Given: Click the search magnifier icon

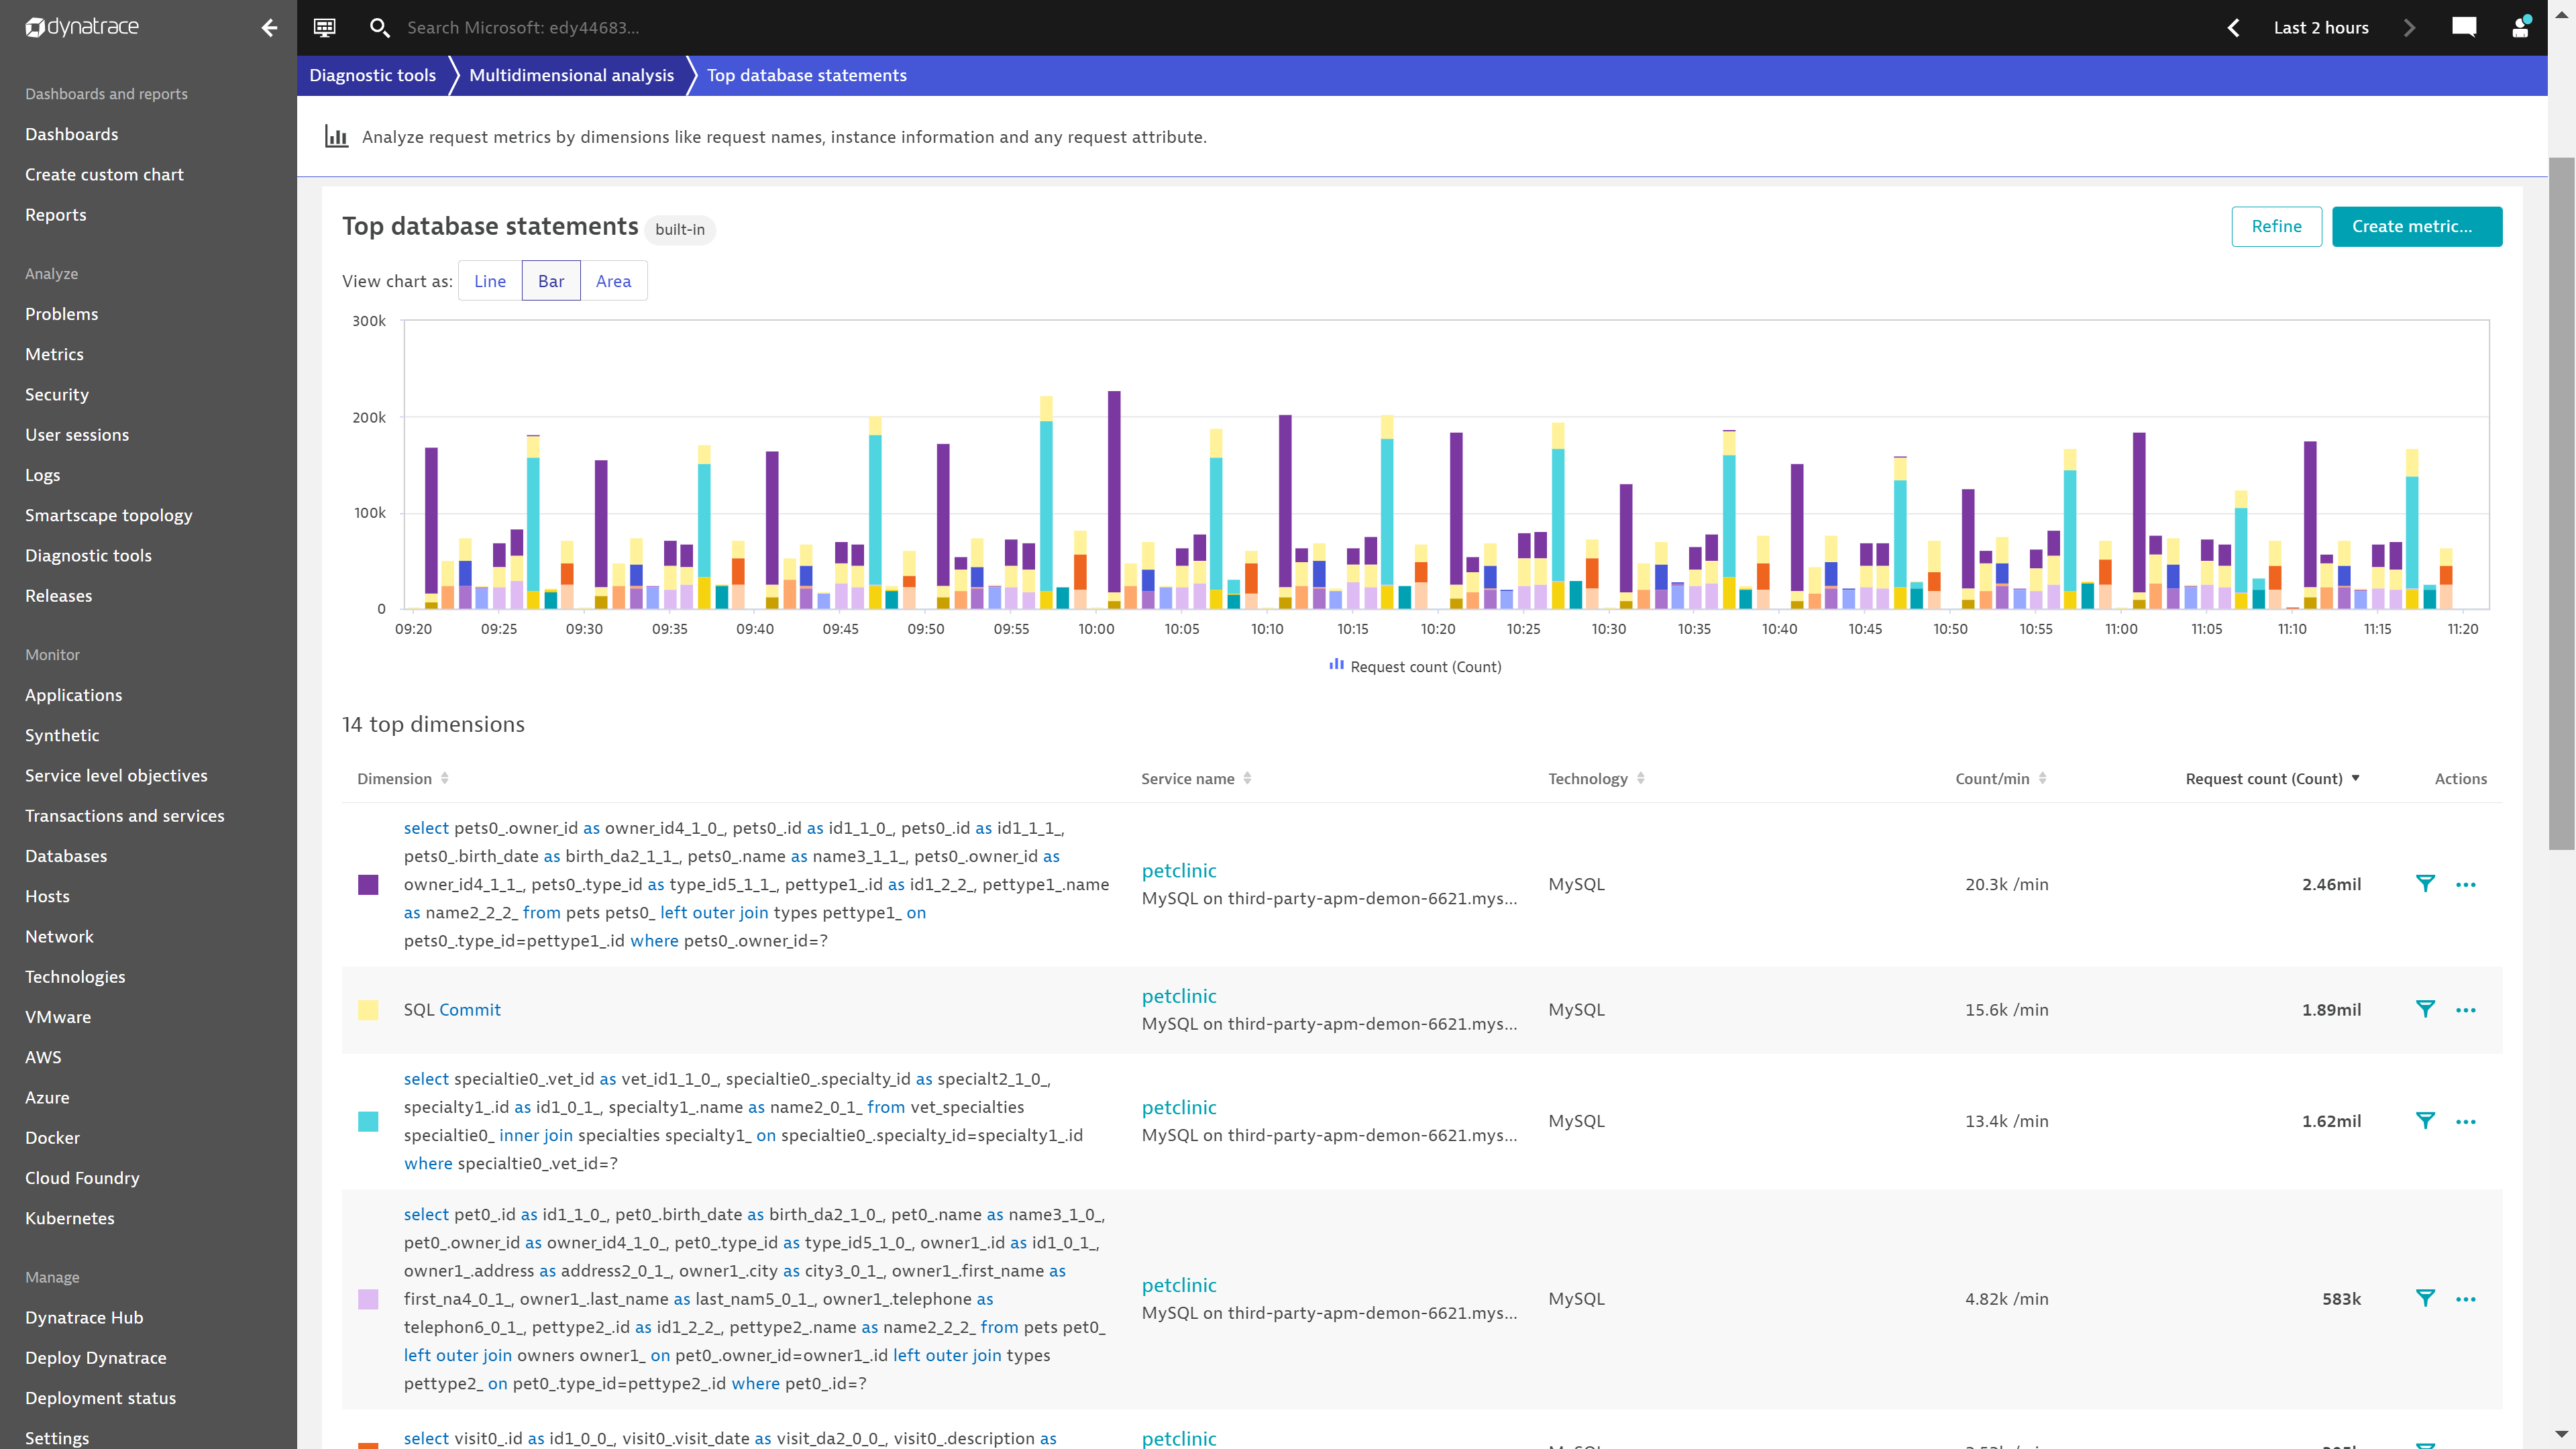Looking at the screenshot, I should pos(379,28).
